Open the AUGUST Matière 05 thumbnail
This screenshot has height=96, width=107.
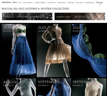click(x=19, y=87)
